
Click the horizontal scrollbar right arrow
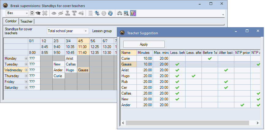coord(257,123)
